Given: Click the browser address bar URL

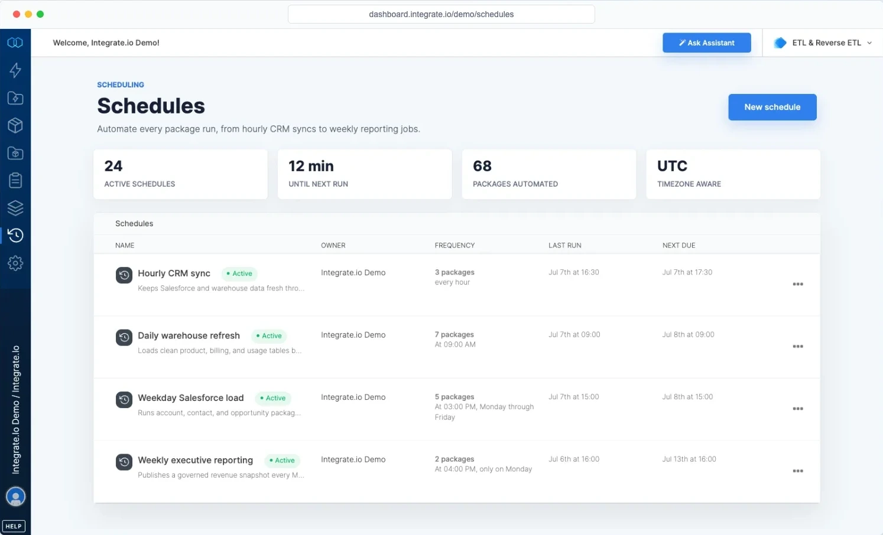Looking at the screenshot, I should point(441,14).
